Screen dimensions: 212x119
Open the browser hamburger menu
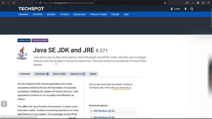(x=208, y=3)
